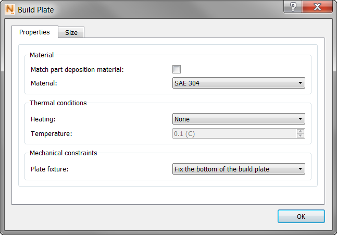Open the Size tab
The image size is (337, 235).
(71, 33)
